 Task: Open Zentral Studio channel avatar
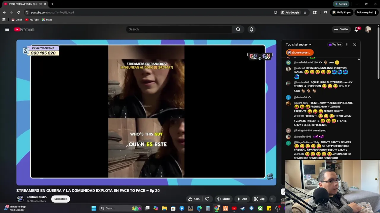click(20, 199)
